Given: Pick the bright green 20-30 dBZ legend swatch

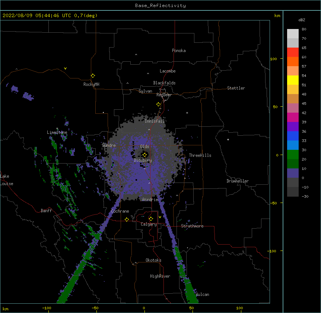Looking at the screenshot, I should 293,155.
